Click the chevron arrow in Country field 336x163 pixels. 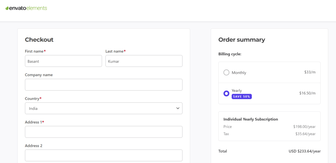(178, 108)
